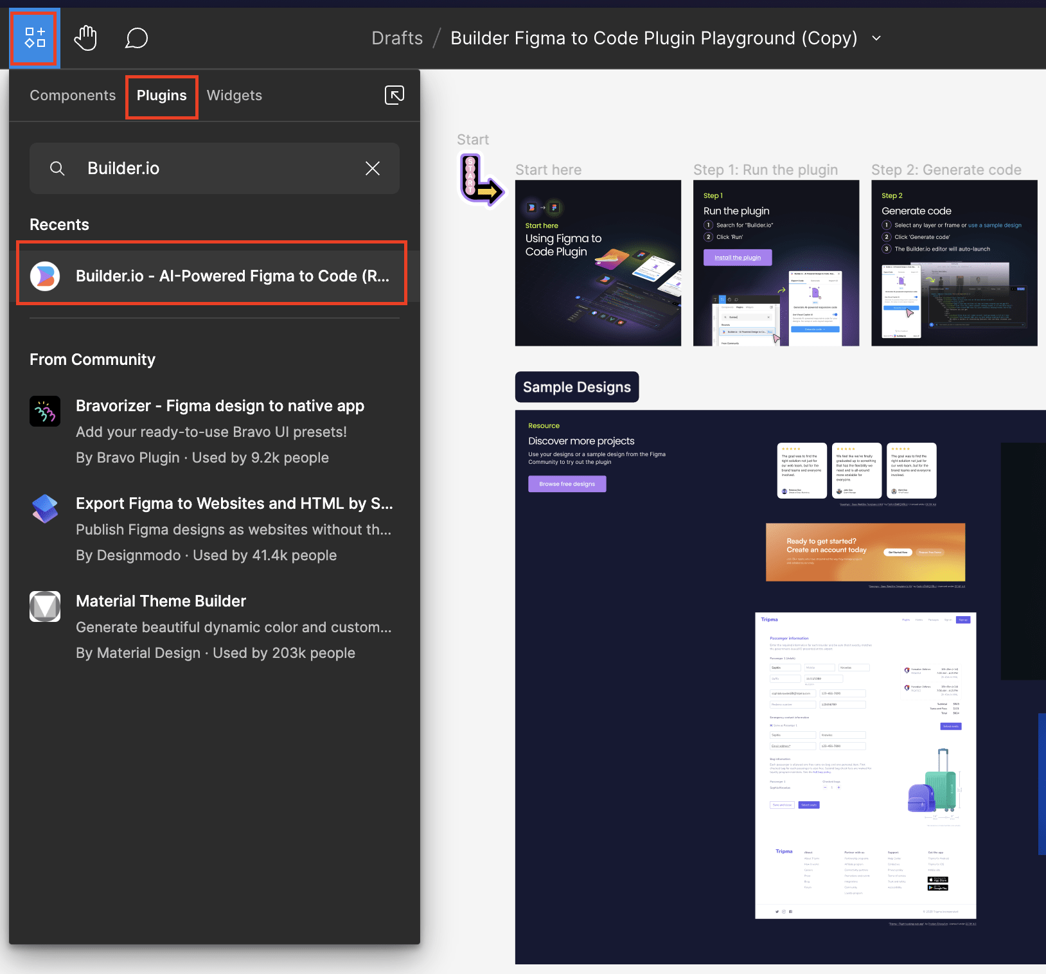The width and height of the screenshot is (1046, 974).
Task: Open file name dropdown chevron
Action: coord(876,39)
